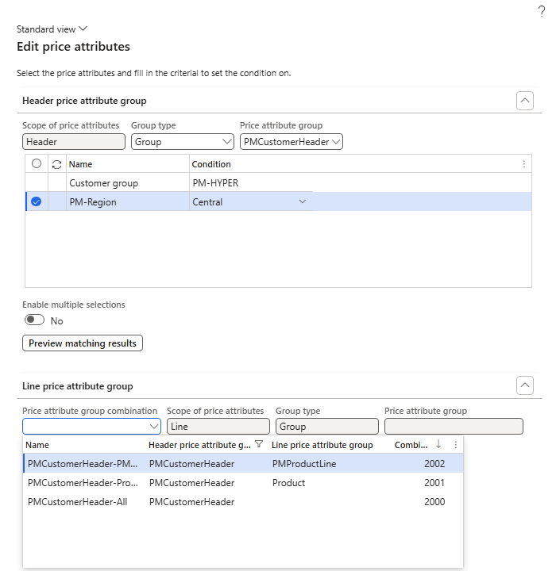556x571 pixels.
Task: Click Line price attribute group column header
Action: [x=322, y=445]
